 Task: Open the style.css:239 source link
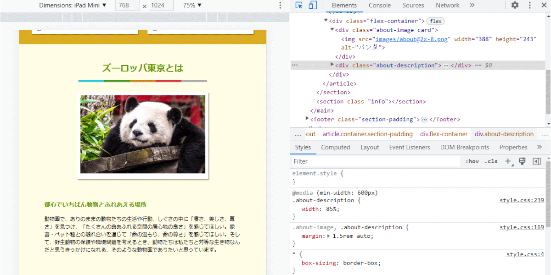(x=522, y=200)
